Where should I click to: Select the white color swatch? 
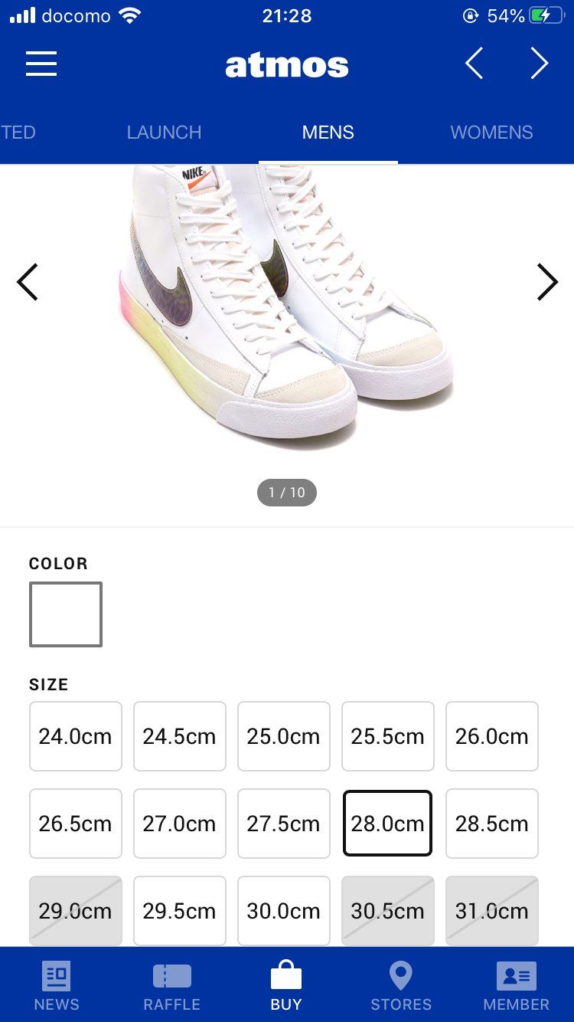click(x=65, y=614)
